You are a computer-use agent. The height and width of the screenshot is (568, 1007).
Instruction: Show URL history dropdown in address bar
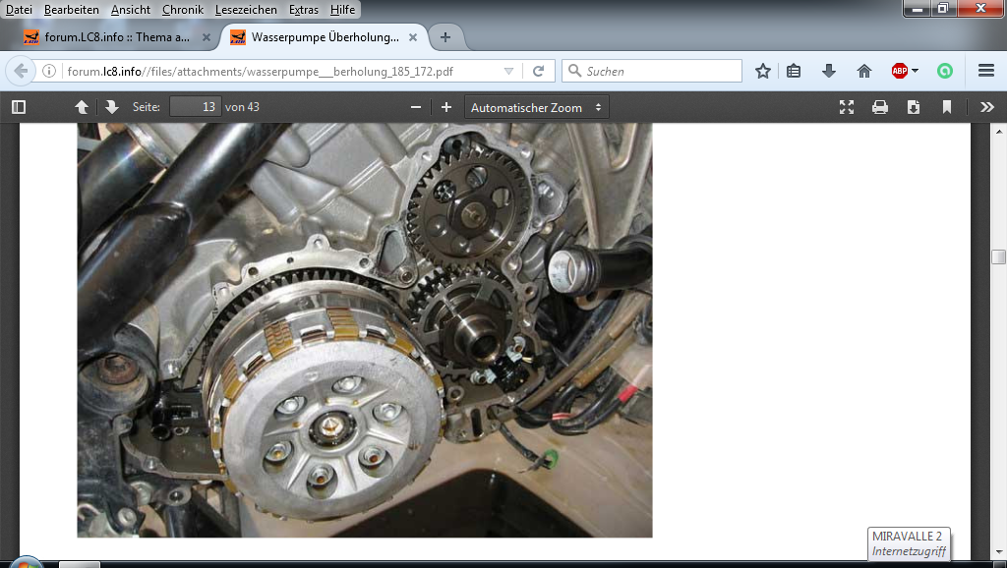coord(508,71)
